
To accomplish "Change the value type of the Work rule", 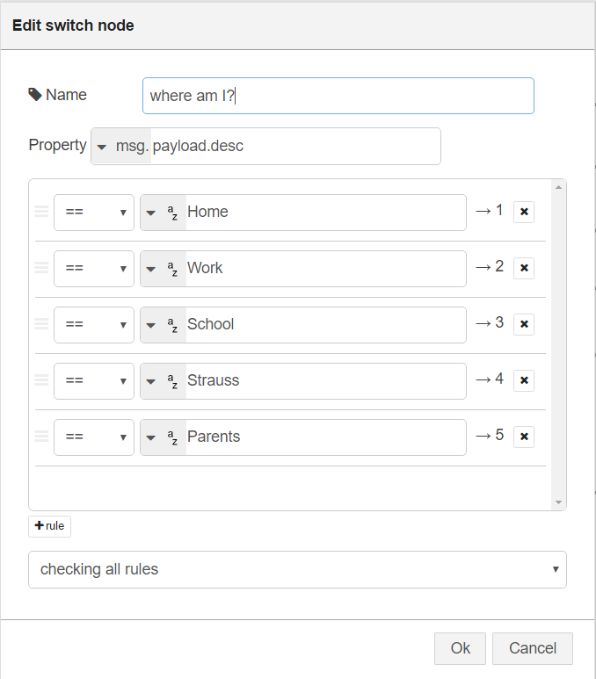I will [x=163, y=269].
